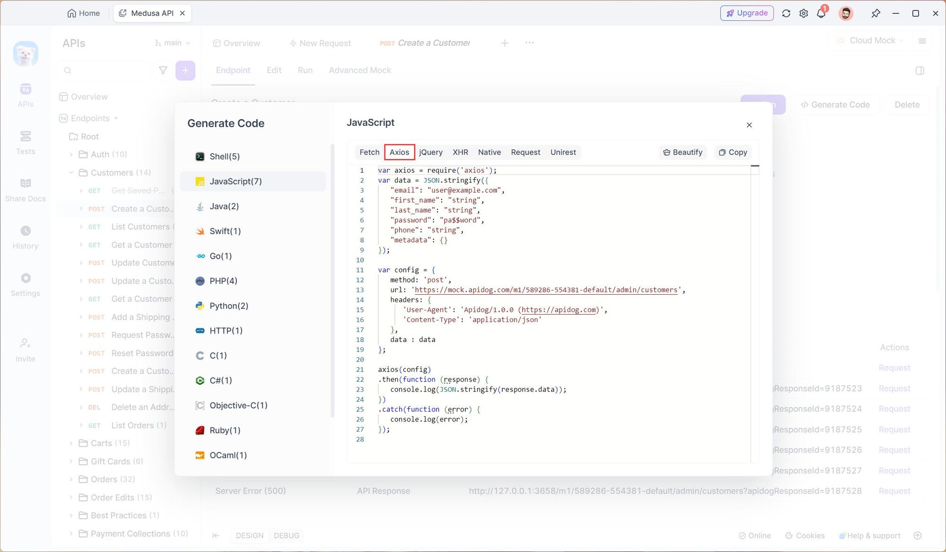Click the Beautify button
Image resolution: width=946 pixels, height=552 pixels.
point(683,152)
